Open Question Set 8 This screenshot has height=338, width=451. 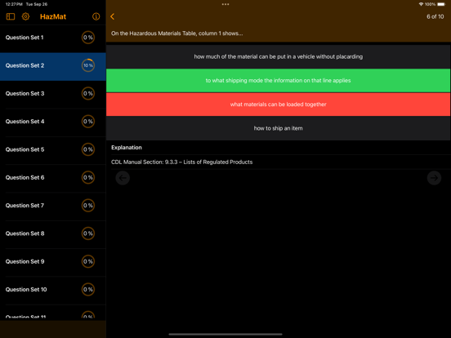[x=53, y=233]
